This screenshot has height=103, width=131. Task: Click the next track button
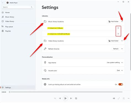point(71,98)
